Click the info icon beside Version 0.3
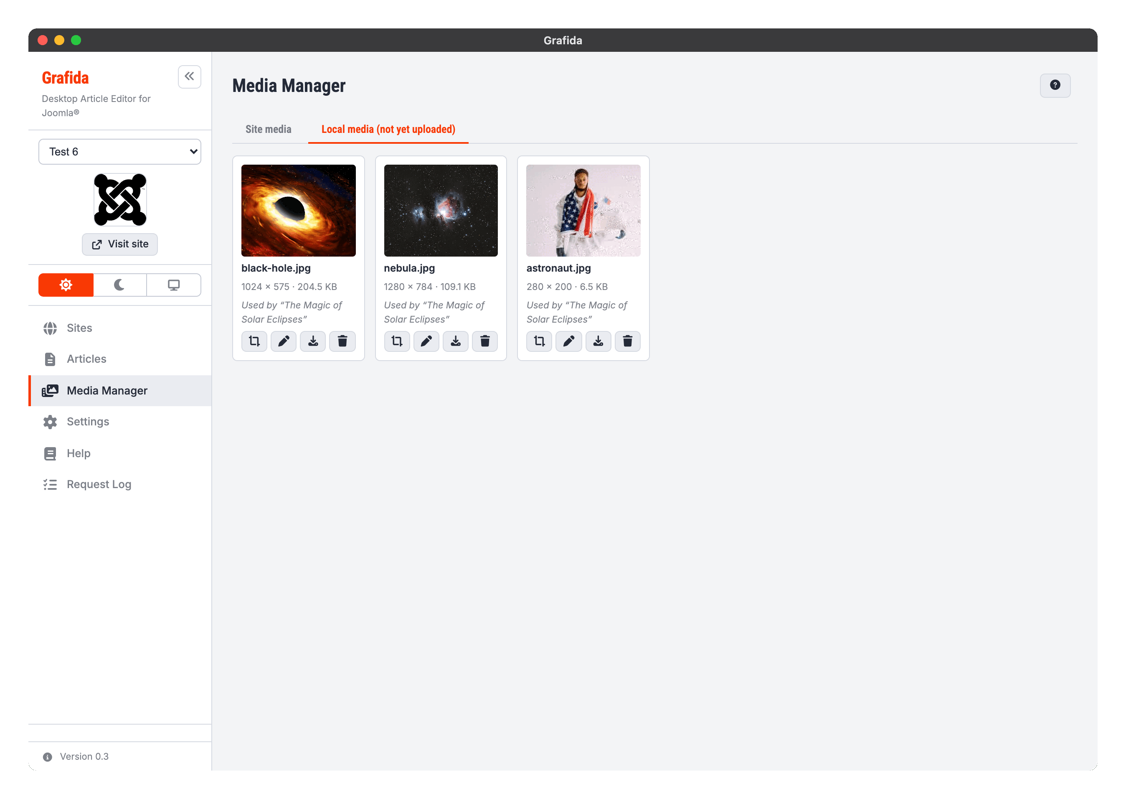This screenshot has width=1126, height=799. (x=48, y=757)
